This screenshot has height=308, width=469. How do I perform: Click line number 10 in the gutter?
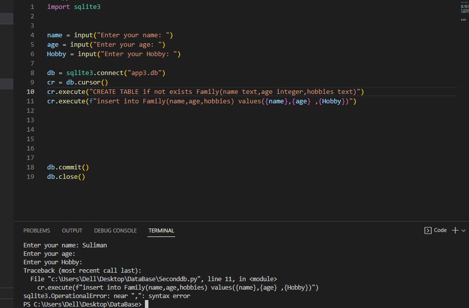(x=30, y=91)
